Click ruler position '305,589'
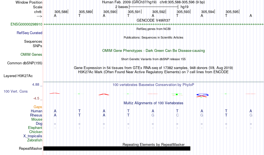The width and height of the screenshot is (264, 155). pos(85,12)
